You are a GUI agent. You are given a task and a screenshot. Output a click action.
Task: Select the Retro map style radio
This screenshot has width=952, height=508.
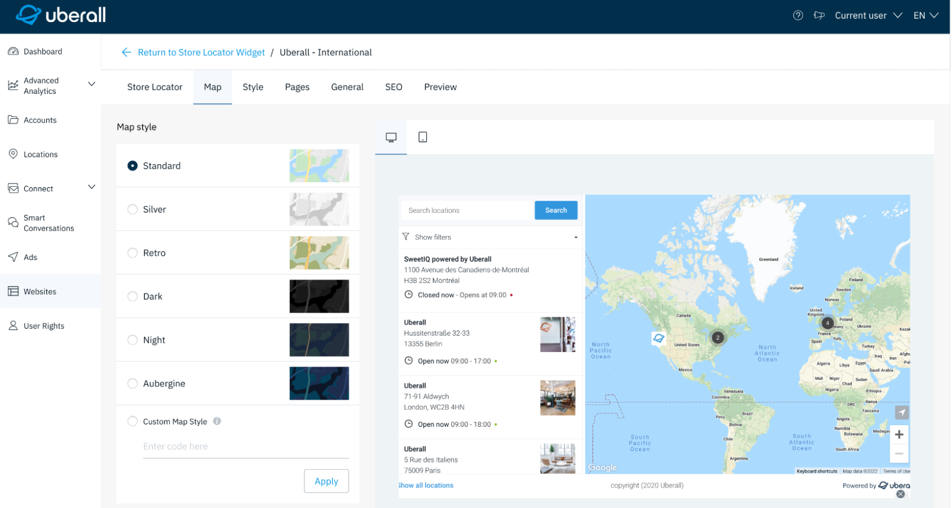(x=133, y=253)
